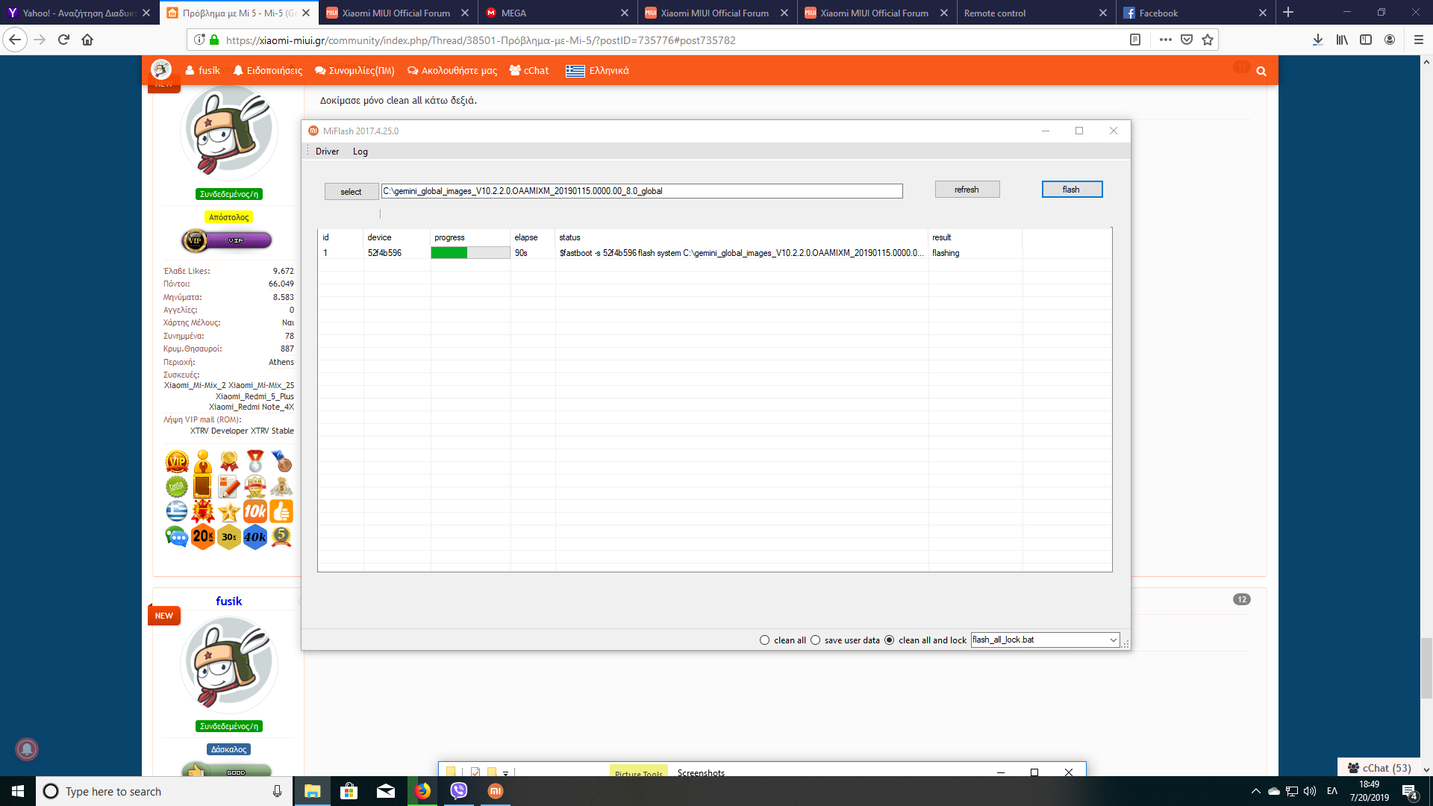1433x806 pixels.
Task: Open the Viber icon in the taskbar
Action: tap(458, 791)
